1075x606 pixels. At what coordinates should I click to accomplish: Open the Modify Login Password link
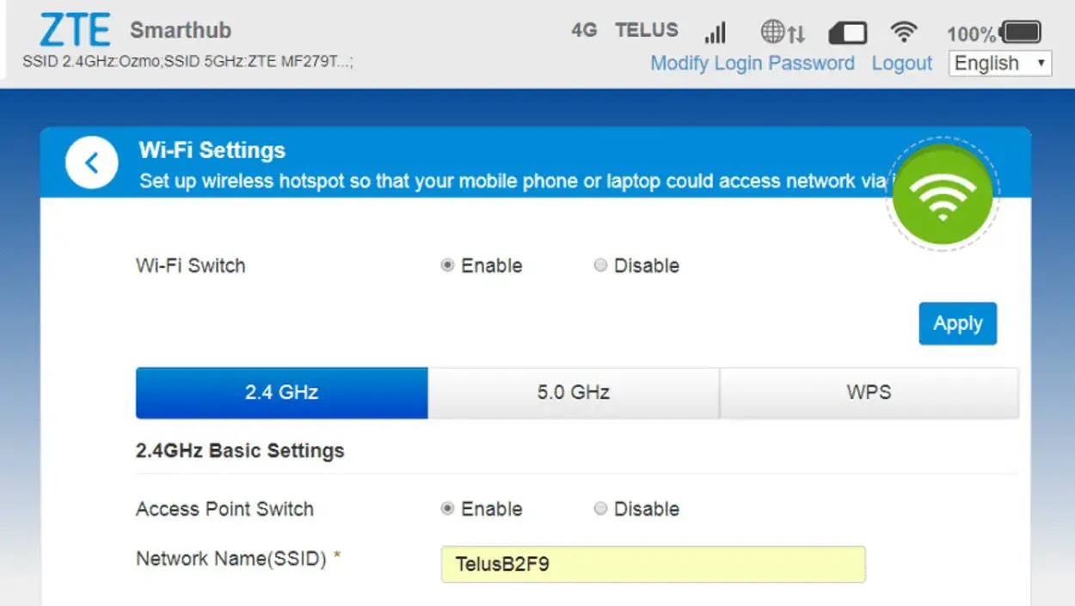coord(752,63)
